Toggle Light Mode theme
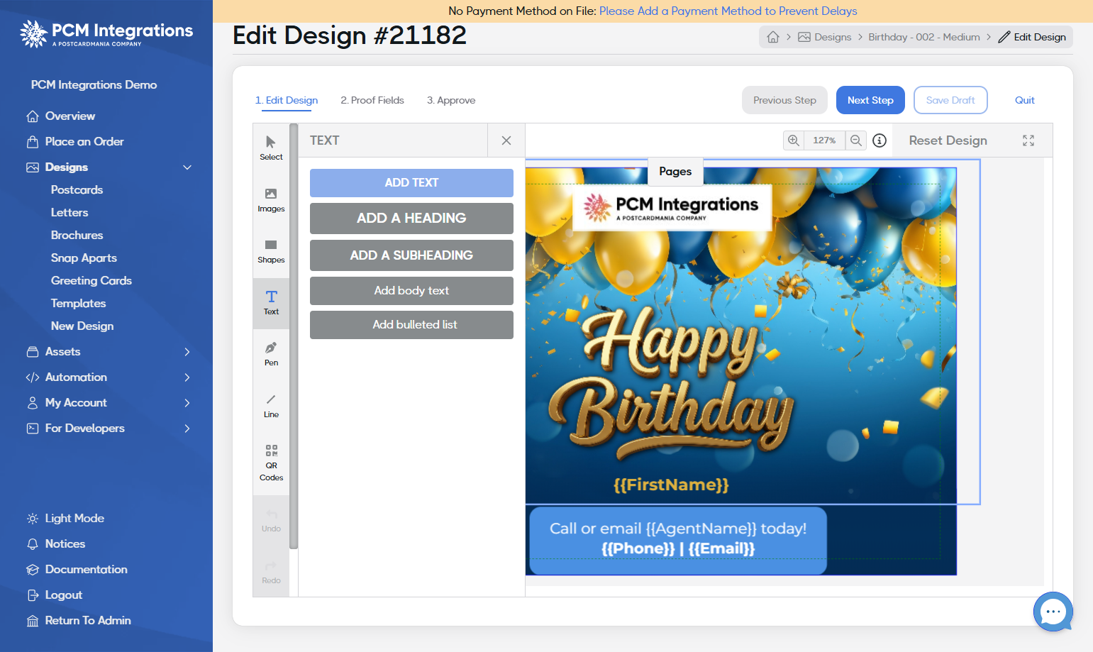This screenshot has width=1093, height=652. coord(65,519)
